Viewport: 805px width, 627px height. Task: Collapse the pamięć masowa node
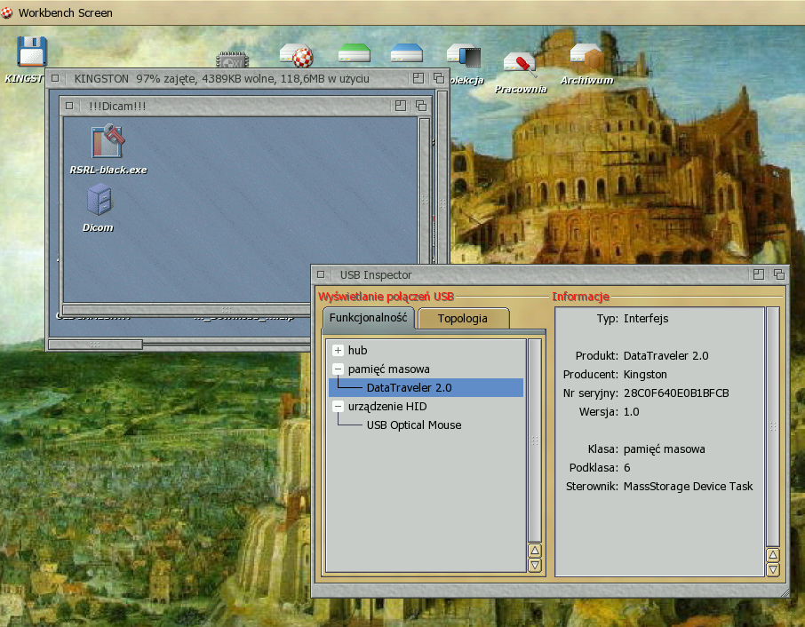[338, 369]
